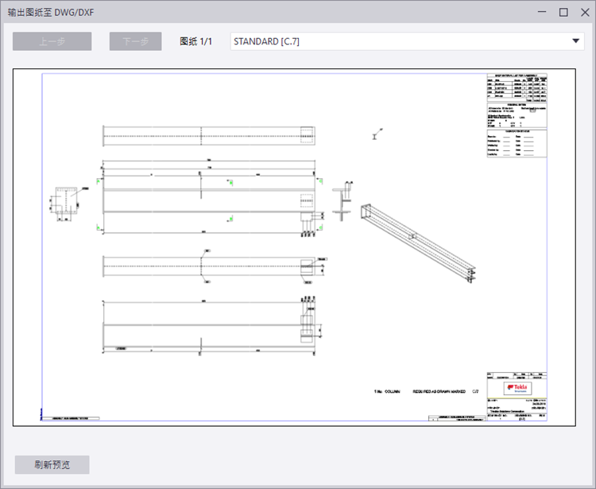Minimize the DWG/DXF export window
This screenshot has height=489, width=596.
(543, 12)
